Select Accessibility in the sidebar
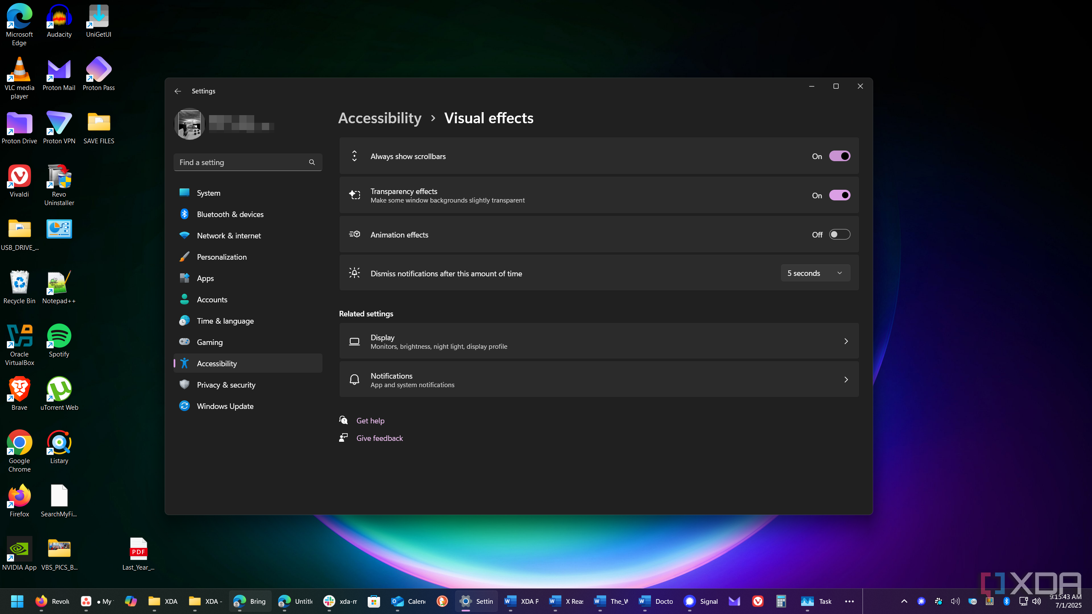 point(248,363)
